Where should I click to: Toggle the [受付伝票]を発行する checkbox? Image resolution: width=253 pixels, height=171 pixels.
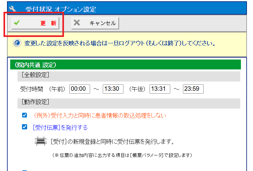(x=25, y=127)
